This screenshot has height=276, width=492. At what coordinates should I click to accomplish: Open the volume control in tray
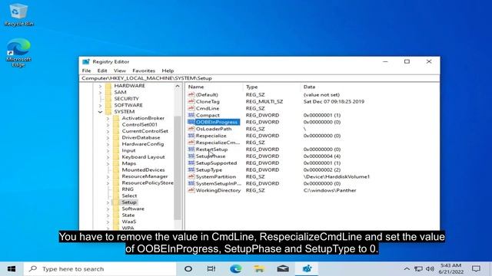[430, 269]
